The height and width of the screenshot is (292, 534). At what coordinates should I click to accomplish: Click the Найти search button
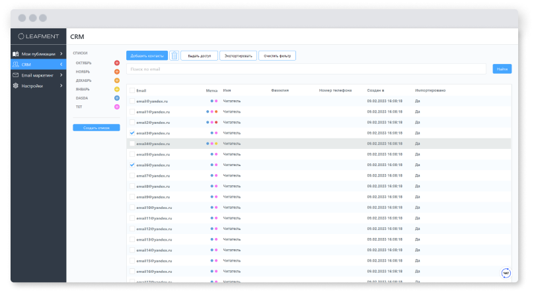click(x=502, y=69)
